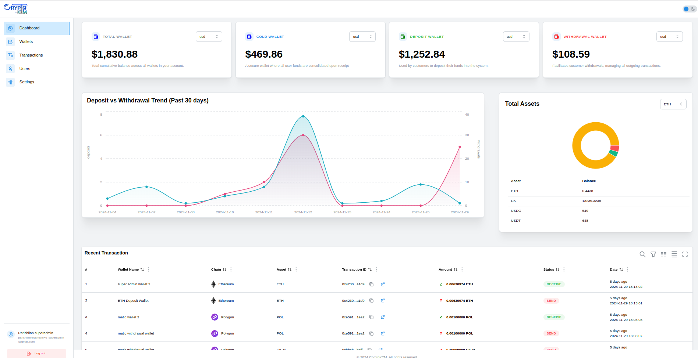Enter fullscreen mode for transaction table
Screen dimensions: 698x358
click(685, 254)
